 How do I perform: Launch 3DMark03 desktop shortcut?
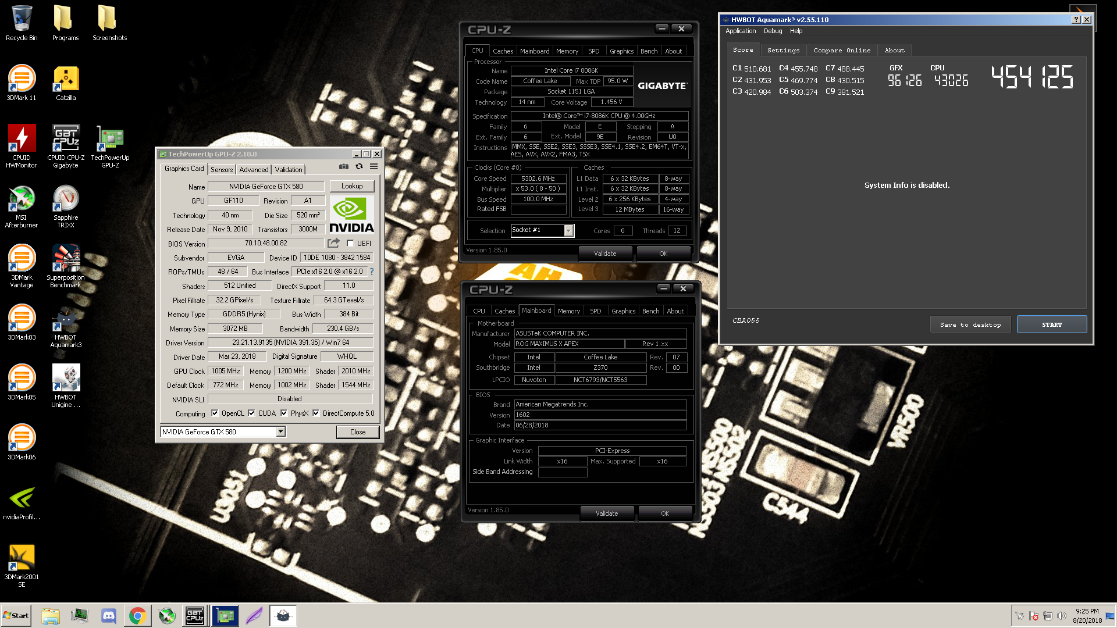coord(22,323)
